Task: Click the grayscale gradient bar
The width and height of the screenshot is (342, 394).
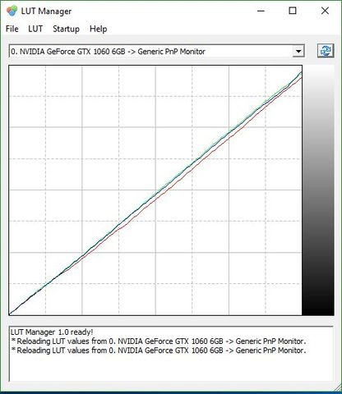Action: 318,190
